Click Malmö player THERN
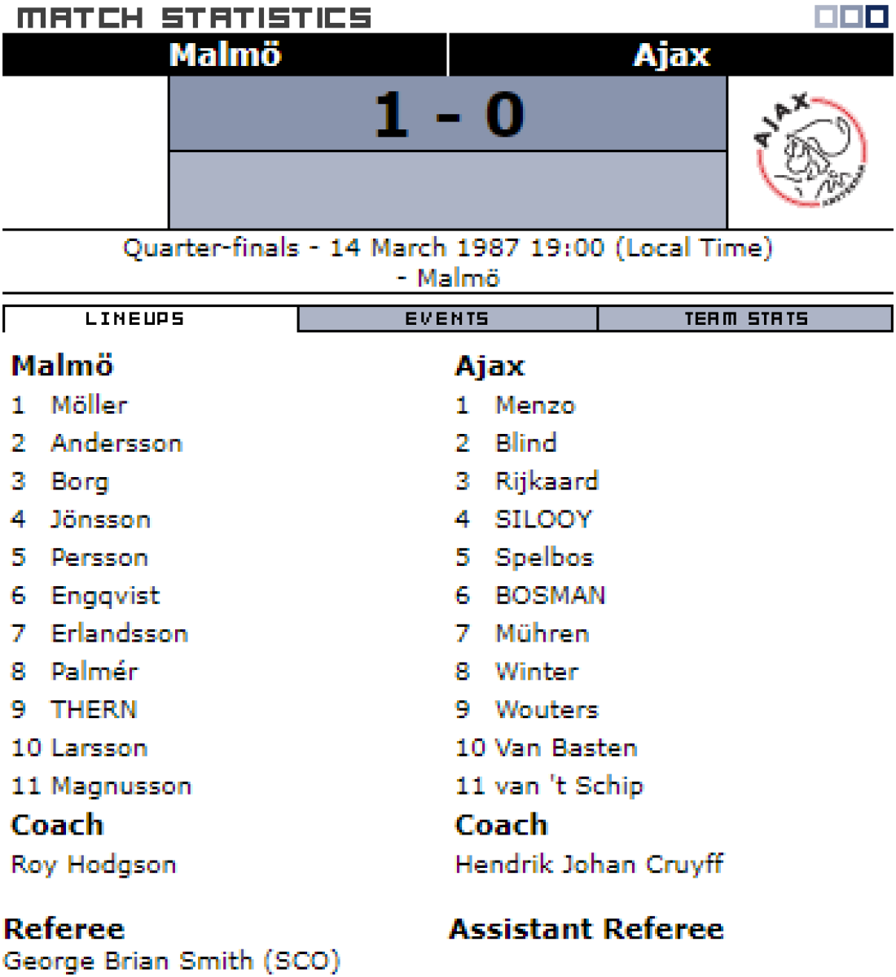Viewport: 896px width, 977px height. (94, 709)
